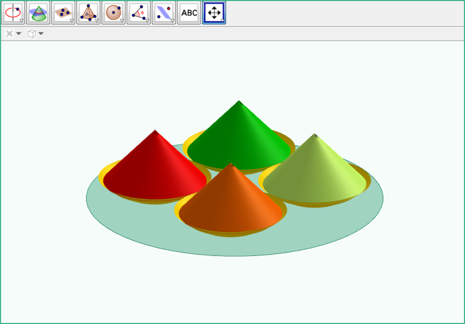The width and height of the screenshot is (465, 324).
Task: Click the cube view icon in style bar
Action: [32, 34]
